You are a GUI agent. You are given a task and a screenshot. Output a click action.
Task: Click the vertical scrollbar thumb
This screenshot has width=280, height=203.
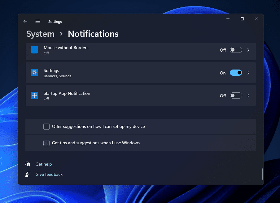click(x=262, y=174)
